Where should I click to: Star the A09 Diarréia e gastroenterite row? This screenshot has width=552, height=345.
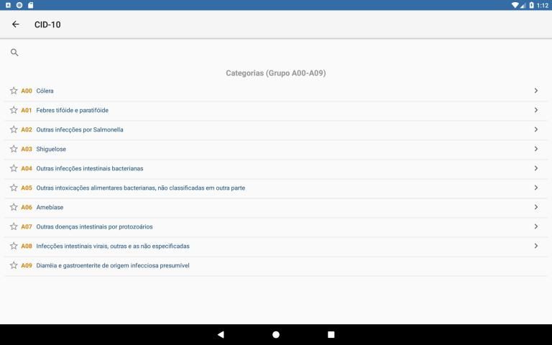tap(14, 265)
